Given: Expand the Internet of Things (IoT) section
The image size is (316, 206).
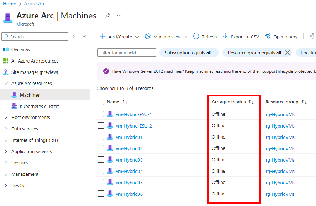Looking at the screenshot, I should coord(6,140).
